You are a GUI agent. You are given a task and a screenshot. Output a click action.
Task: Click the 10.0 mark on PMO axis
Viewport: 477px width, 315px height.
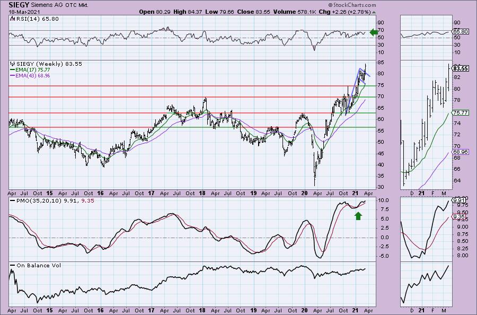point(383,200)
